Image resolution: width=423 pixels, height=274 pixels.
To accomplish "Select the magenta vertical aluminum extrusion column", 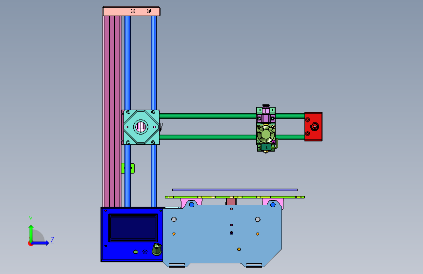I will click(112, 111).
